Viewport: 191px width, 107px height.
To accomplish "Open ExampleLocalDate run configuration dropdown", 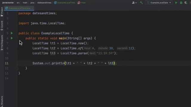I will point(159,3).
